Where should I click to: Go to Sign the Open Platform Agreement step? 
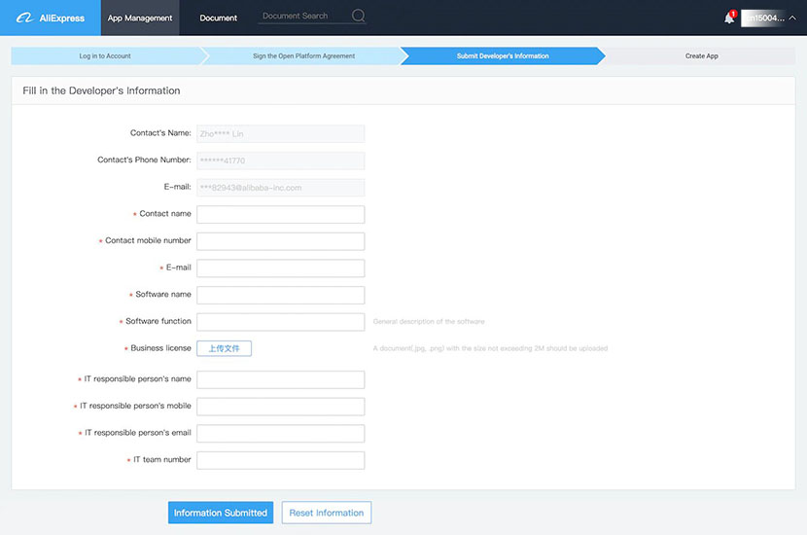[x=303, y=56]
